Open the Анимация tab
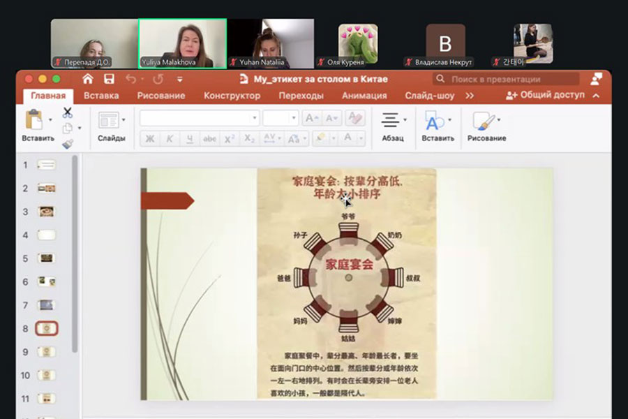This screenshot has width=628, height=419. pos(364,96)
